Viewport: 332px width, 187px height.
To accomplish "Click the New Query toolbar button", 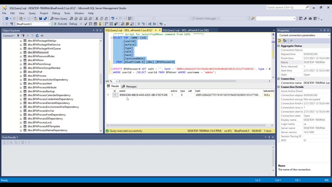I will (x=59, y=18).
